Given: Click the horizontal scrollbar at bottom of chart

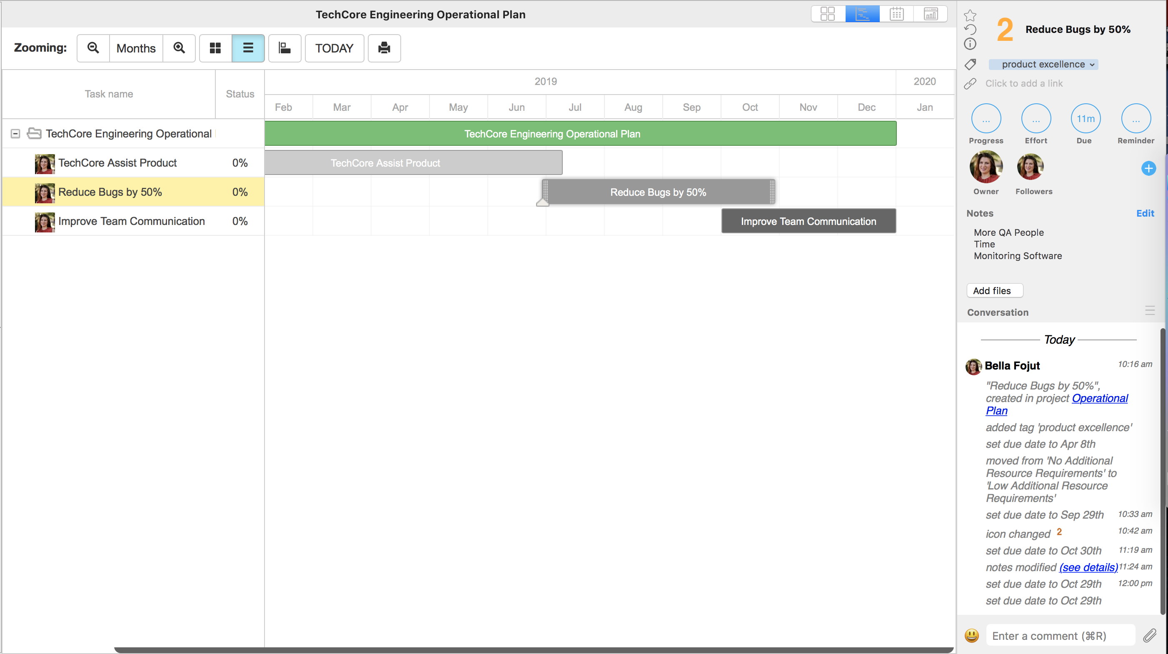Looking at the screenshot, I should [x=534, y=650].
